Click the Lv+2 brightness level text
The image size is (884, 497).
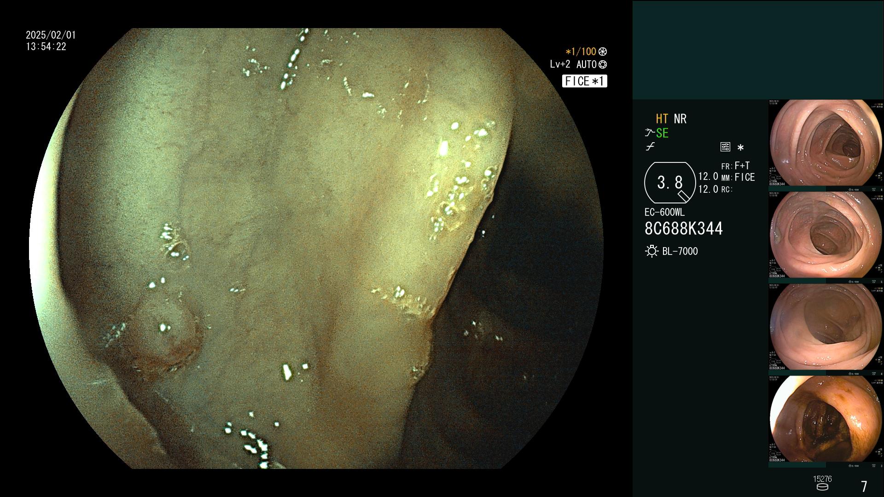560,64
